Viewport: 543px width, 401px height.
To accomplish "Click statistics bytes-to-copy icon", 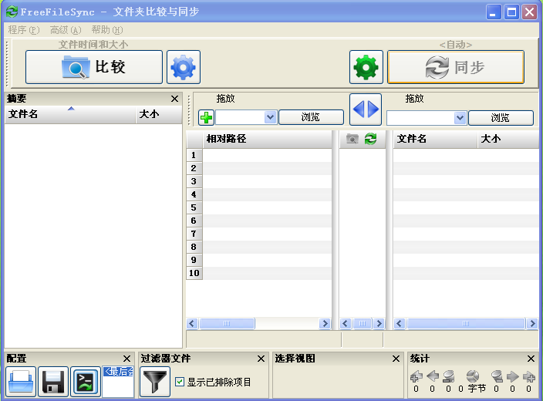I will [x=473, y=376].
